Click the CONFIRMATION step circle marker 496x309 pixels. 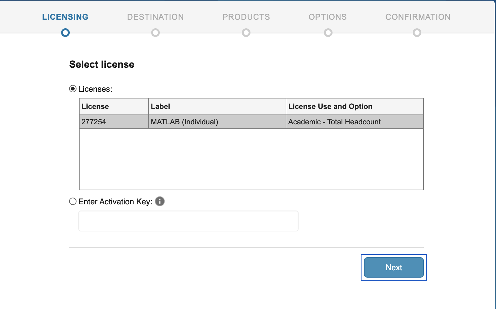tap(417, 33)
